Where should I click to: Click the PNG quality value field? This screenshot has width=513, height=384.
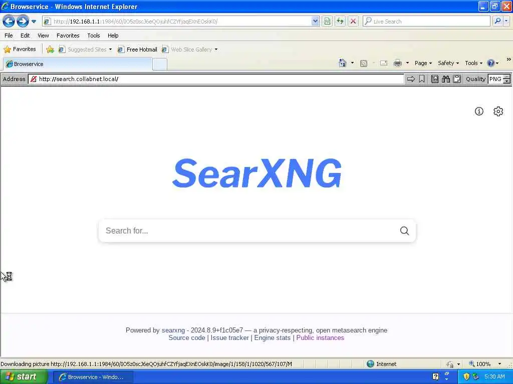tap(495, 79)
